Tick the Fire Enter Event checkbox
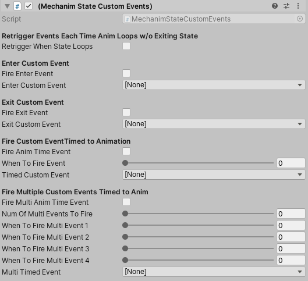Screen dimensions: 308x281 coord(126,73)
